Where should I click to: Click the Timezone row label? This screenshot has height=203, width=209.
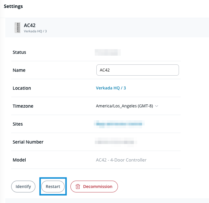[x=23, y=106]
